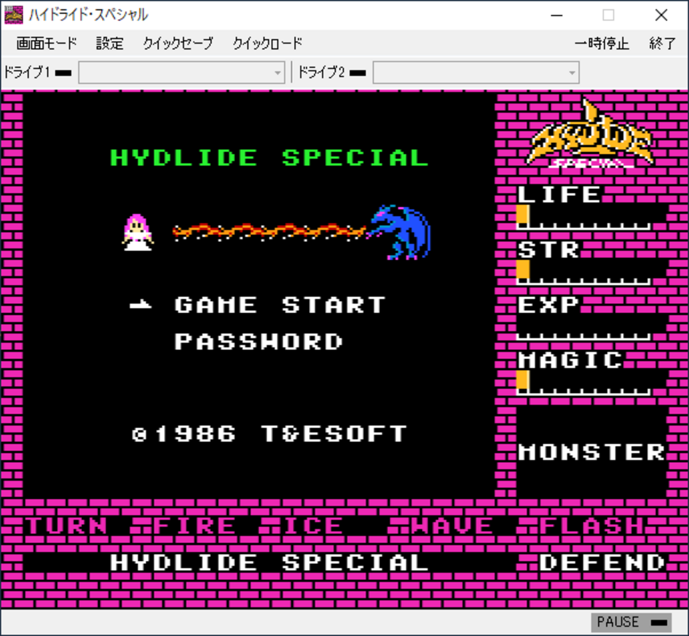Viewport: 689px width, 636px height.
Task: Click the ドライブ2 combo box field
Action: pyautogui.click(x=476, y=73)
